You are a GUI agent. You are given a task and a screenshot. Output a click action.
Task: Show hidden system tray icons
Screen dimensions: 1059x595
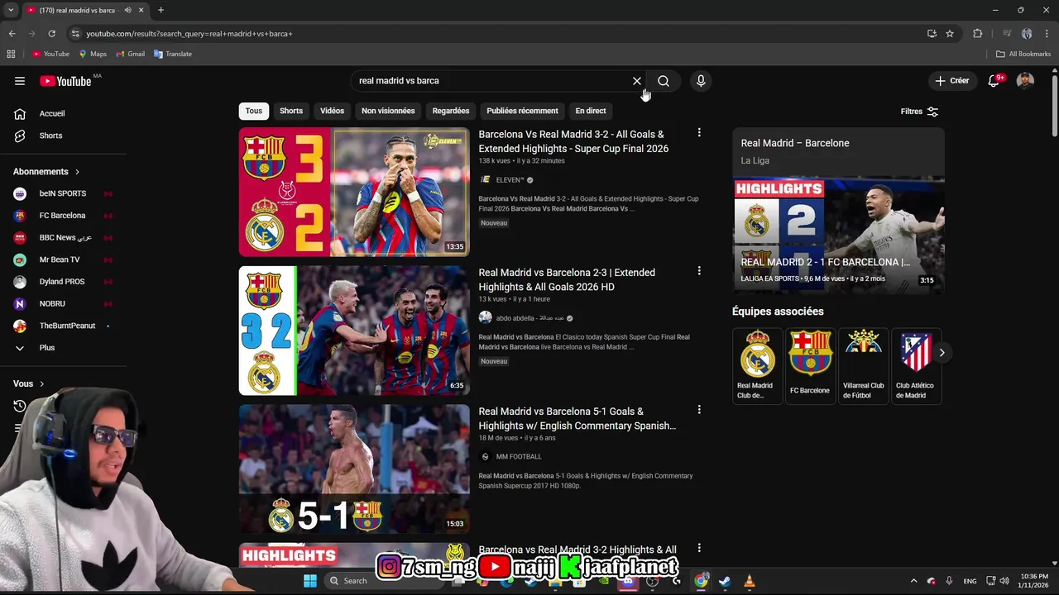[x=913, y=581]
